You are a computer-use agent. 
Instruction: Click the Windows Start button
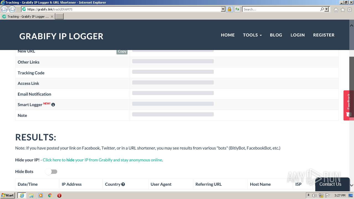click(x=8, y=195)
